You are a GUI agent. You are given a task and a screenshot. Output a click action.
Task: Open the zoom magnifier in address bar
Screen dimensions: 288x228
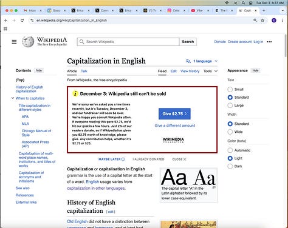pos(255,21)
